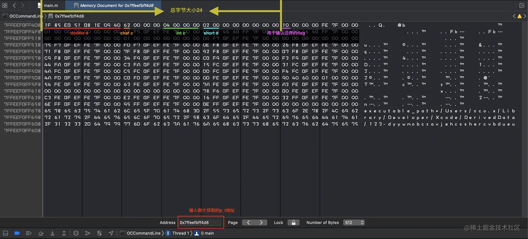Go to the next memory page
This screenshot has height=239, width=528.
tap(261, 222)
